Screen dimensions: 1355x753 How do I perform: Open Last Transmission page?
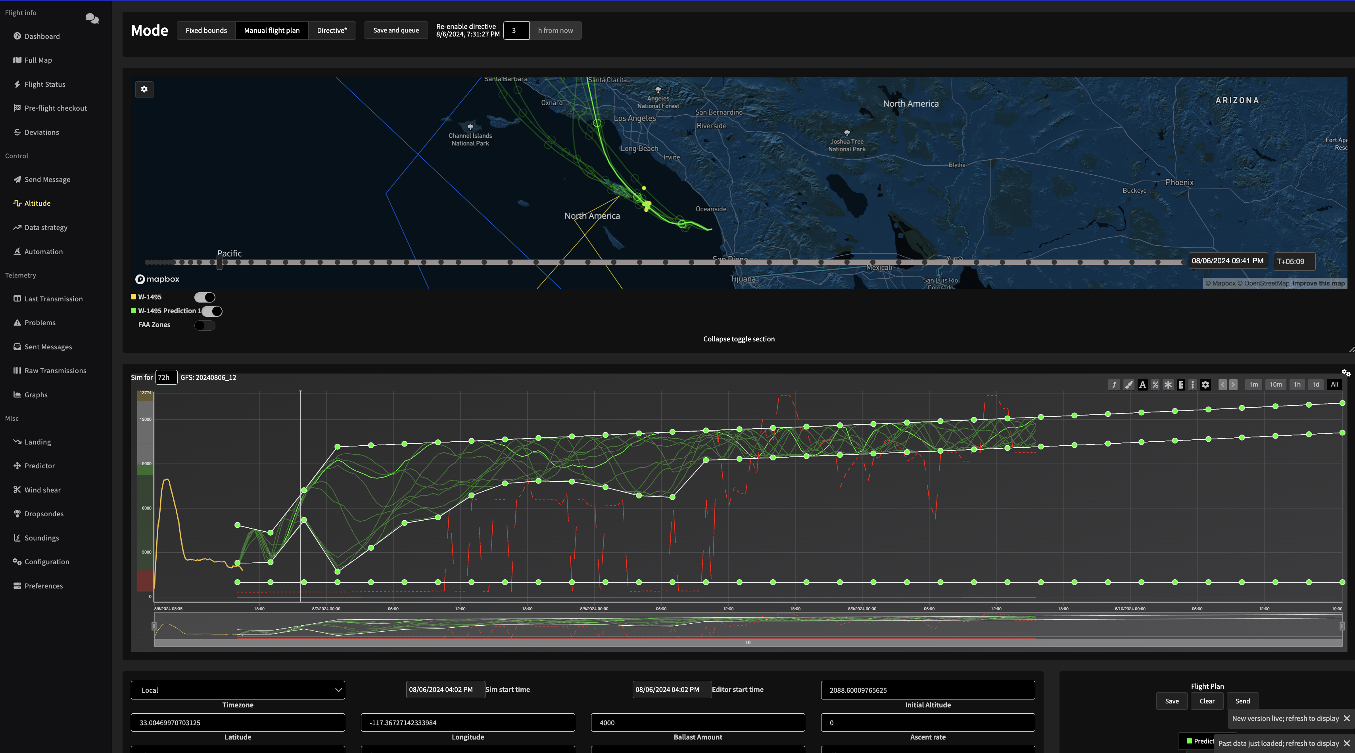click(54, 299)
